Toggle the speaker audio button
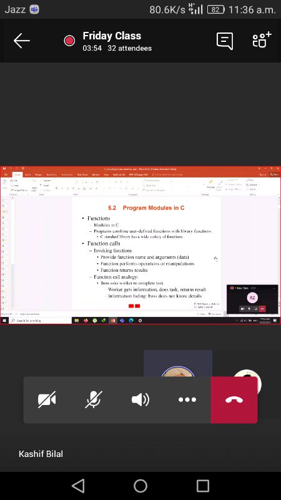 (x=140, y=399)
